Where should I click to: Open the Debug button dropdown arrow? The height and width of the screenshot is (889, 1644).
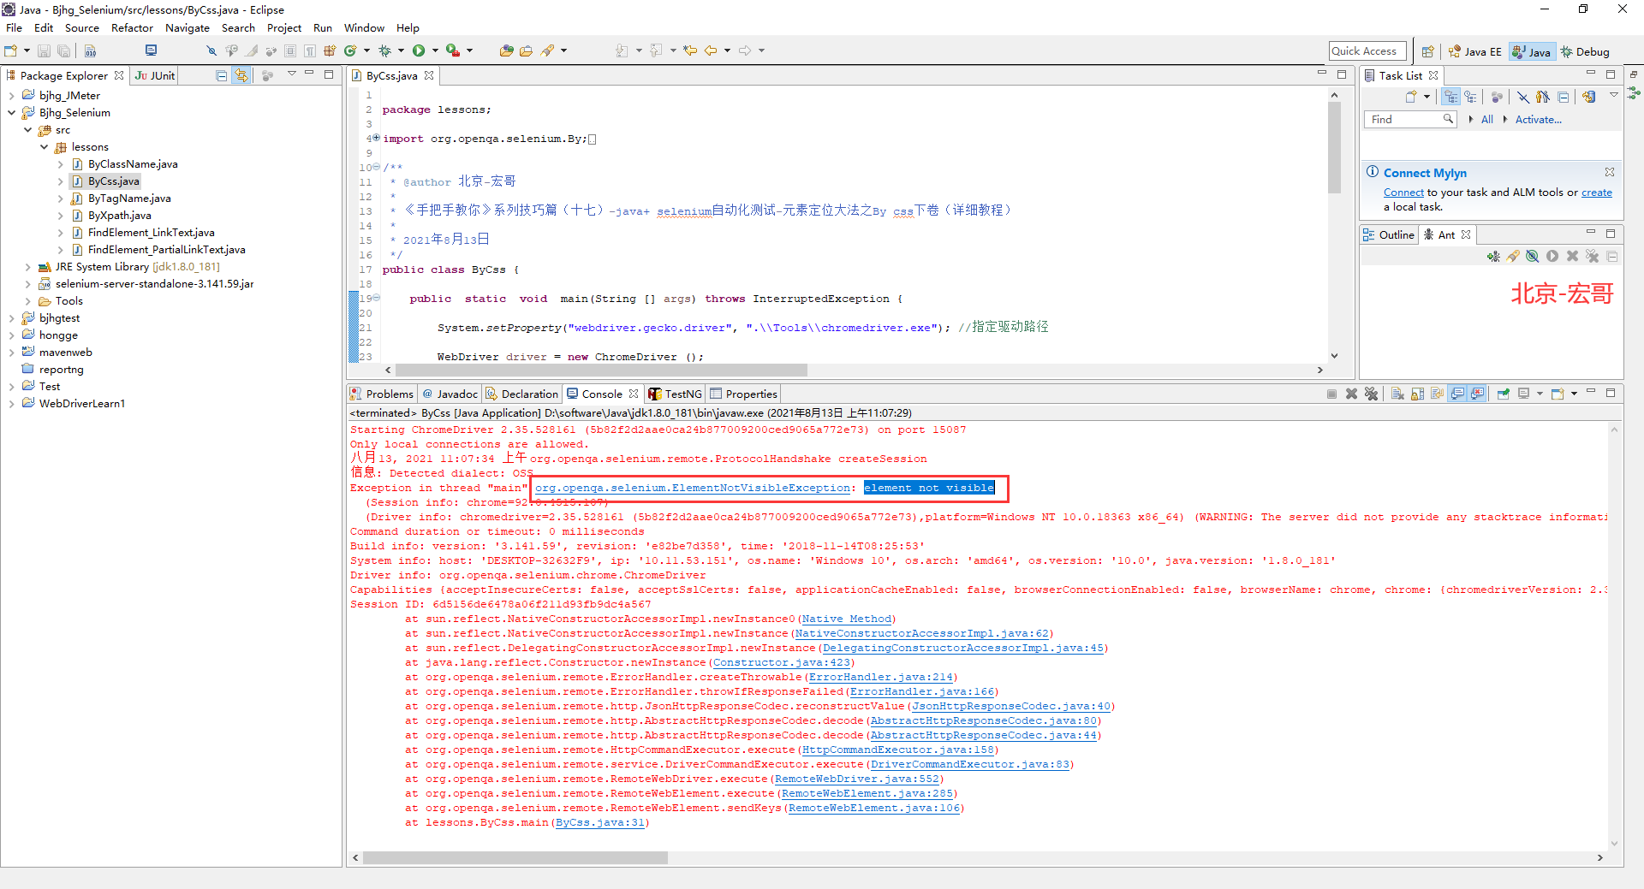401,50
